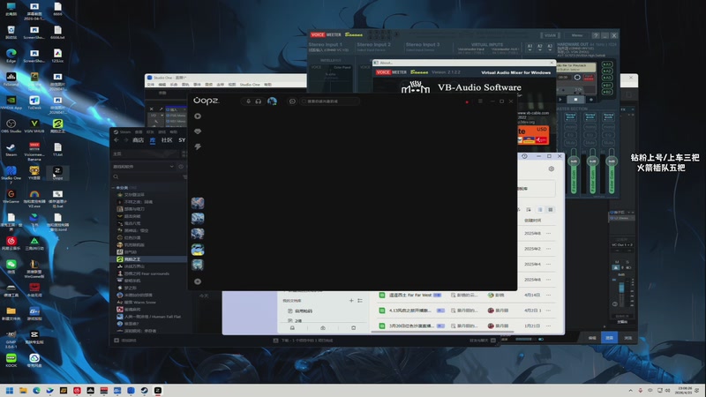The image size is (706, 397).
Task: Toggle the A3 bus button on Voicemeeter recorder
Action: pyautogui.click(x=607, y=78)
